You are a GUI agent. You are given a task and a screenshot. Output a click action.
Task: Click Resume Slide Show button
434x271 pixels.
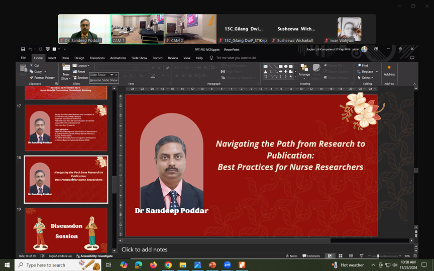tap(103, 80)
